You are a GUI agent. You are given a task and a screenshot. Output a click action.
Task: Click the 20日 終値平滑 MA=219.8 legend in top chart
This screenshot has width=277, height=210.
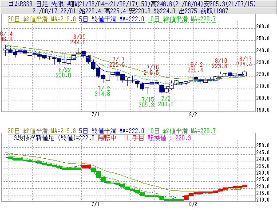click(42, 19)
